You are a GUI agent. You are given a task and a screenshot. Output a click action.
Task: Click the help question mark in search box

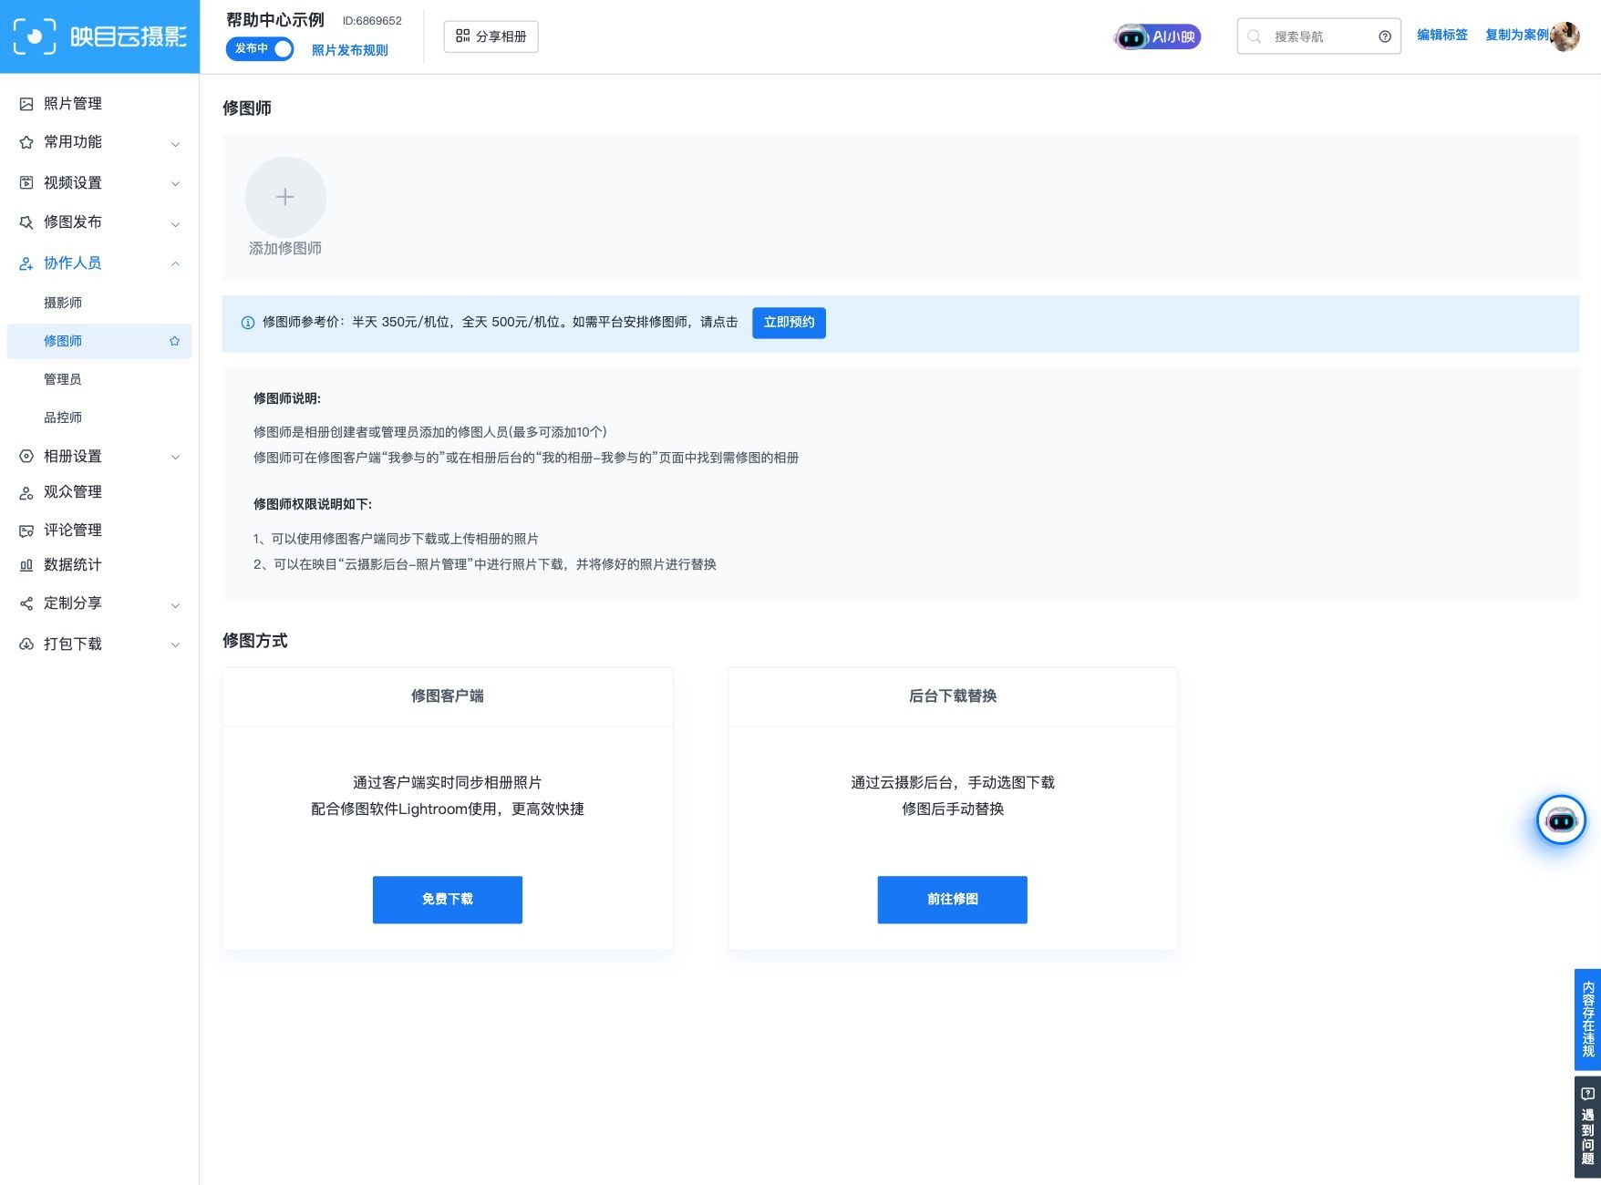pyautogui.click(x=1385, y=36)
